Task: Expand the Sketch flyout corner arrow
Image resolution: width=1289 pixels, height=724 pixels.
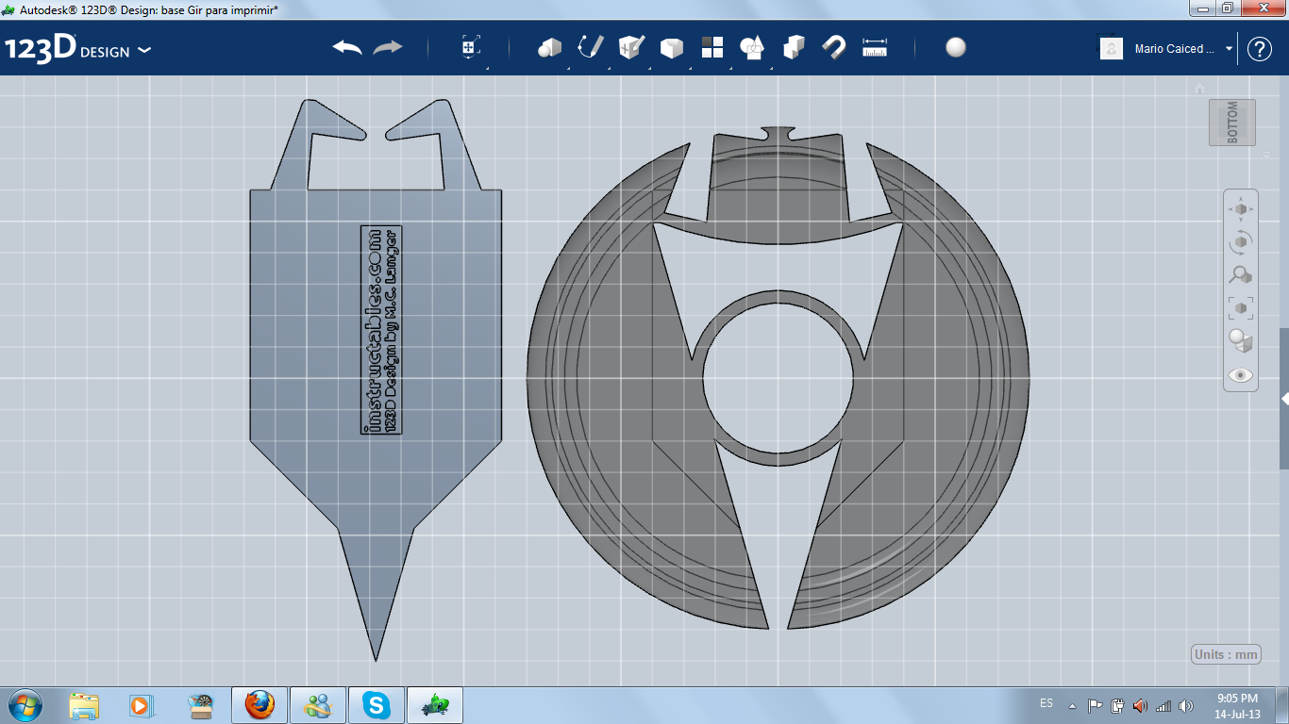Action: pyautogui.click(x=609, y=68)
